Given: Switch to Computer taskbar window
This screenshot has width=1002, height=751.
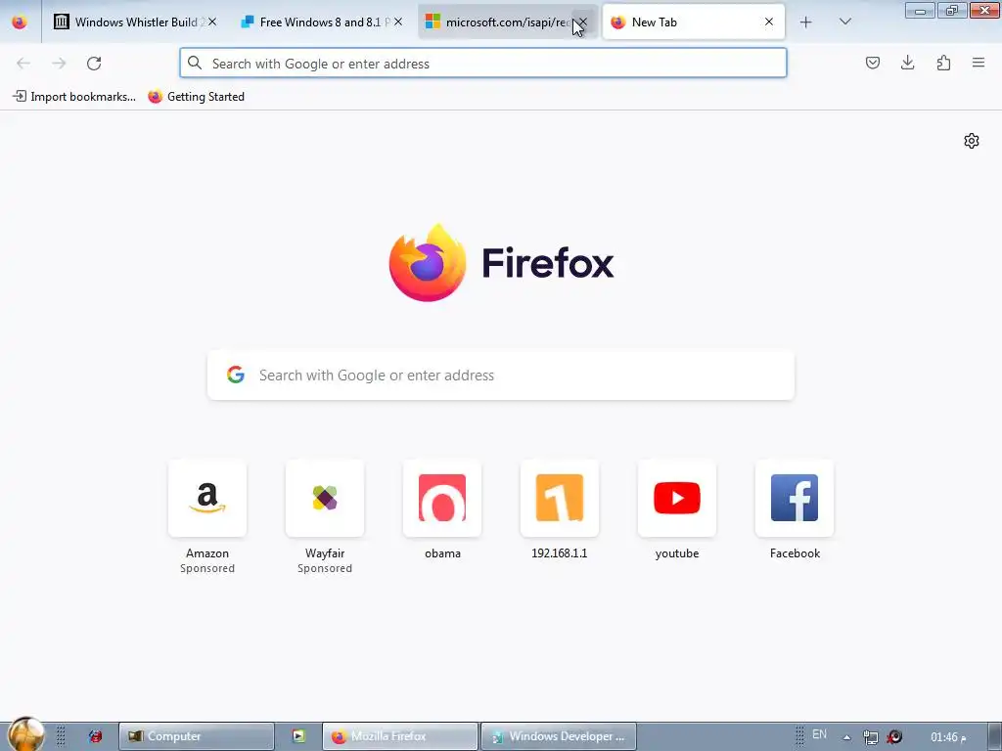Looking at the screenshot, I should [x=197, y=736].
